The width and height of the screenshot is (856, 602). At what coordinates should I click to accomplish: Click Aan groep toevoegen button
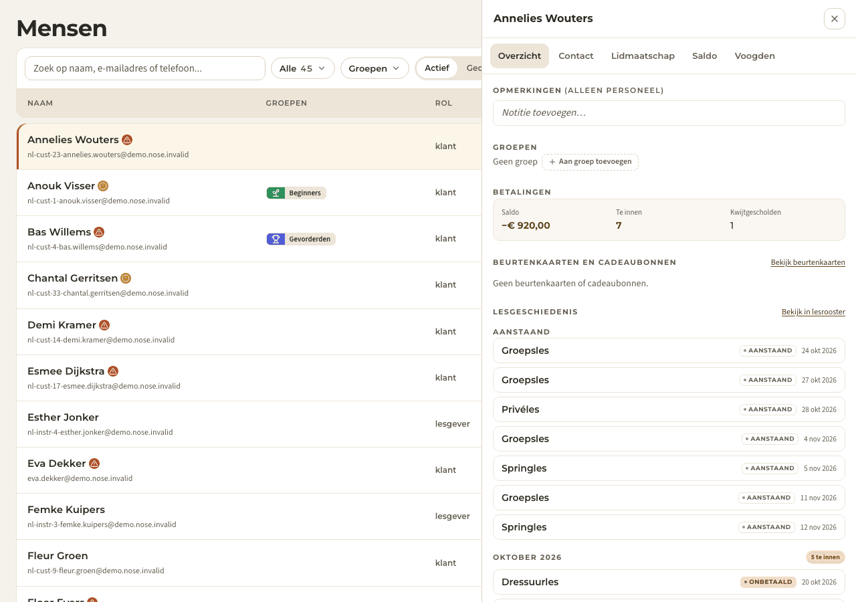590,162
